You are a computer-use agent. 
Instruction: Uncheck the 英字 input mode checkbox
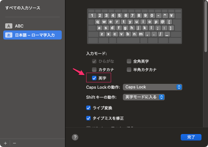[x=94, y=78]
